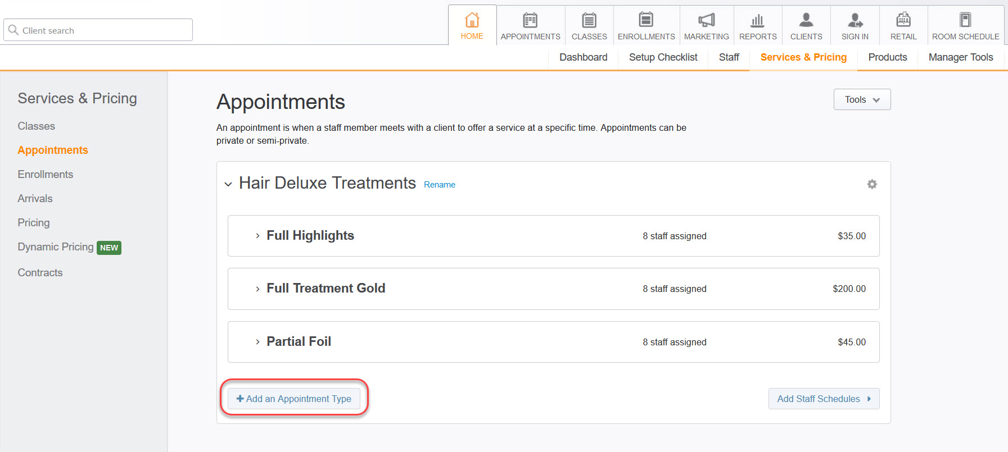Select the Reports chart icon
This screenshot has height=452, width=1008.
[757, 20]
